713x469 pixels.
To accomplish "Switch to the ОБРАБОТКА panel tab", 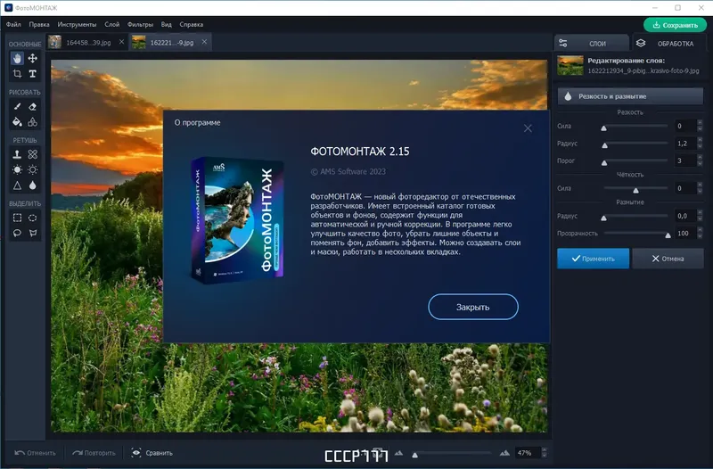I will point(668,43).
